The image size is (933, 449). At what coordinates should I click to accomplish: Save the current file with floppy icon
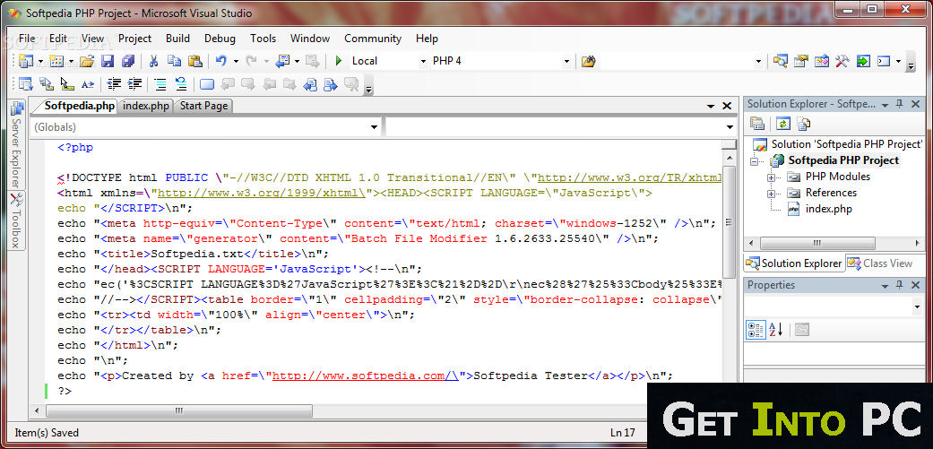tap(108, 61)
